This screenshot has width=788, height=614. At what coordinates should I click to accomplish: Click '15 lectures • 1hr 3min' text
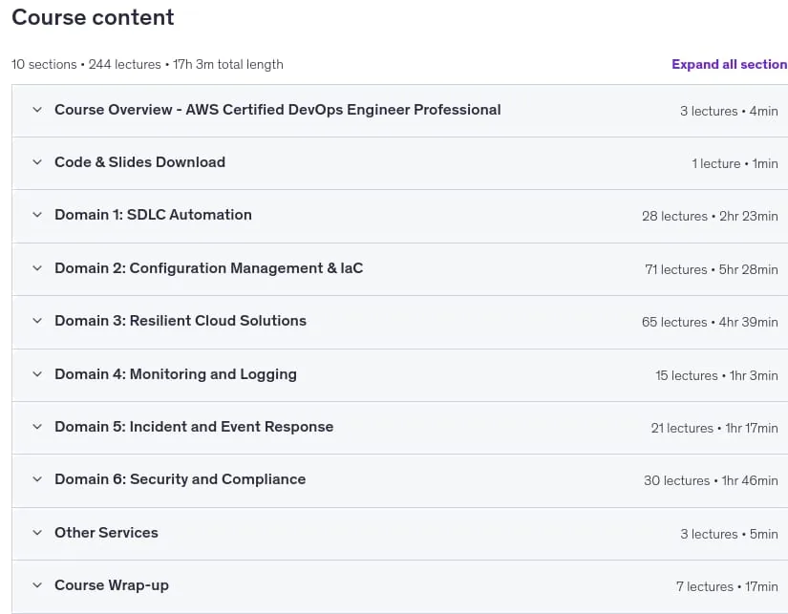click(x=716, y=376)
